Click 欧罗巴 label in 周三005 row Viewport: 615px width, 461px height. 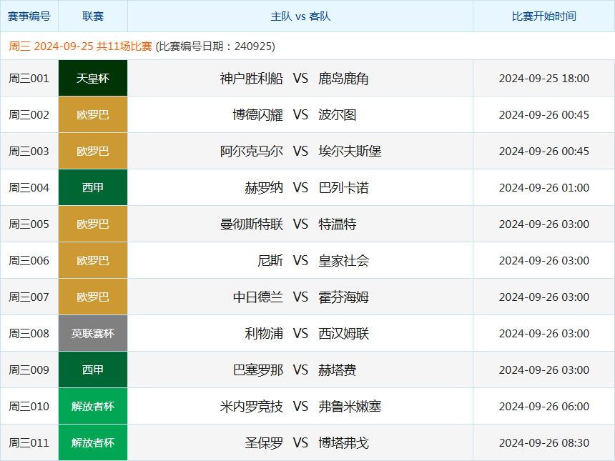tap(93, 224)
